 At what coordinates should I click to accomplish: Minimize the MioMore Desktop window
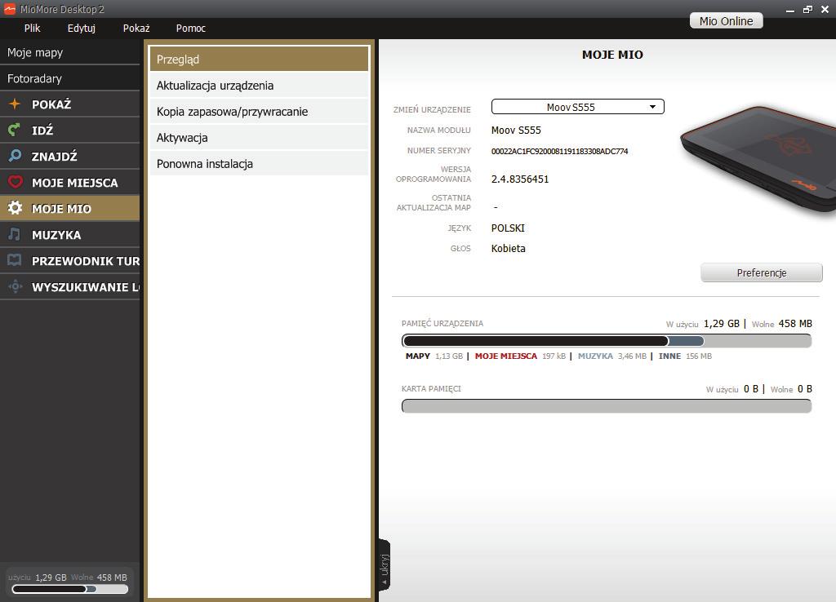click(x=790, y=10)
